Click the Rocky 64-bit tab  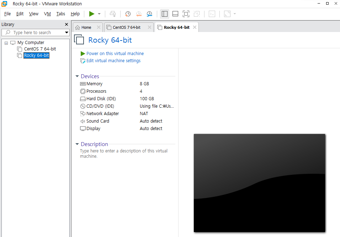(x=176, y=27)
